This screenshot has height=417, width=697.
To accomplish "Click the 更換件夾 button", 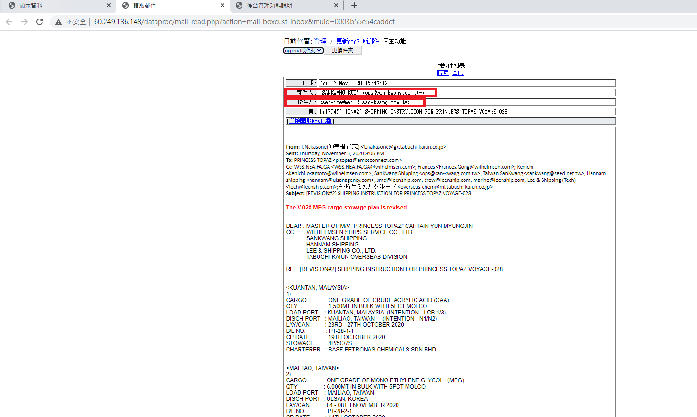I will tap(342, 50).
